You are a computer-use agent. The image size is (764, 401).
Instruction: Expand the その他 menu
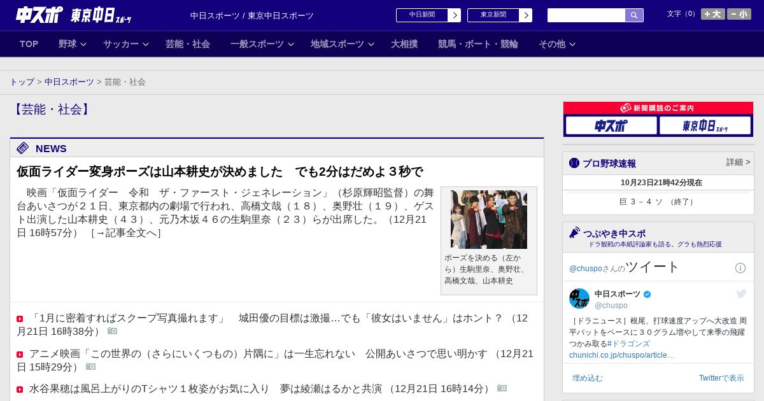tap(557, 44)
